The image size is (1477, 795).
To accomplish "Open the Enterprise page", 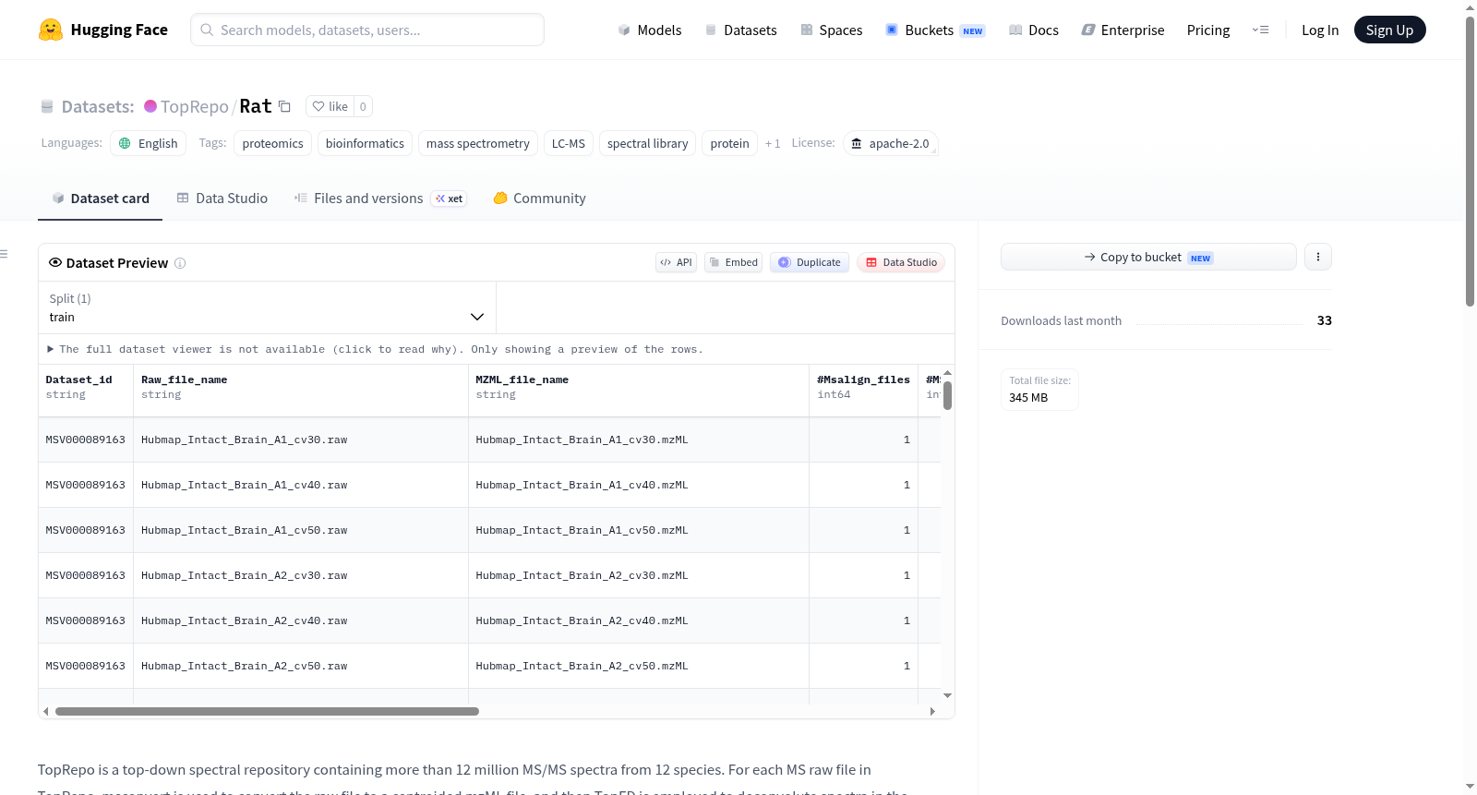I will pyautogui.click(x=1123, y=30).
